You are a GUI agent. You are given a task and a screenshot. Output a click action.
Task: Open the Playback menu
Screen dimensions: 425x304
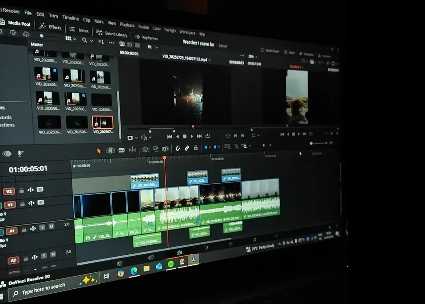click(x=127, y=25)
